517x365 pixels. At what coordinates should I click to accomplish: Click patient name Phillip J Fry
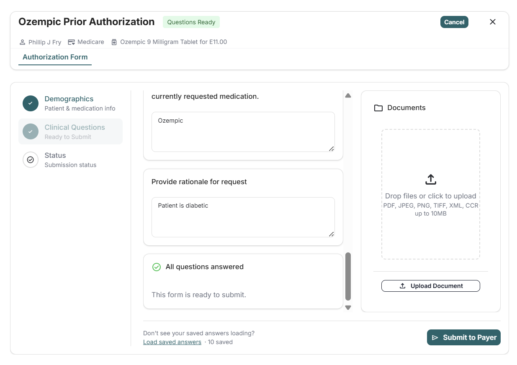(45, 42)
